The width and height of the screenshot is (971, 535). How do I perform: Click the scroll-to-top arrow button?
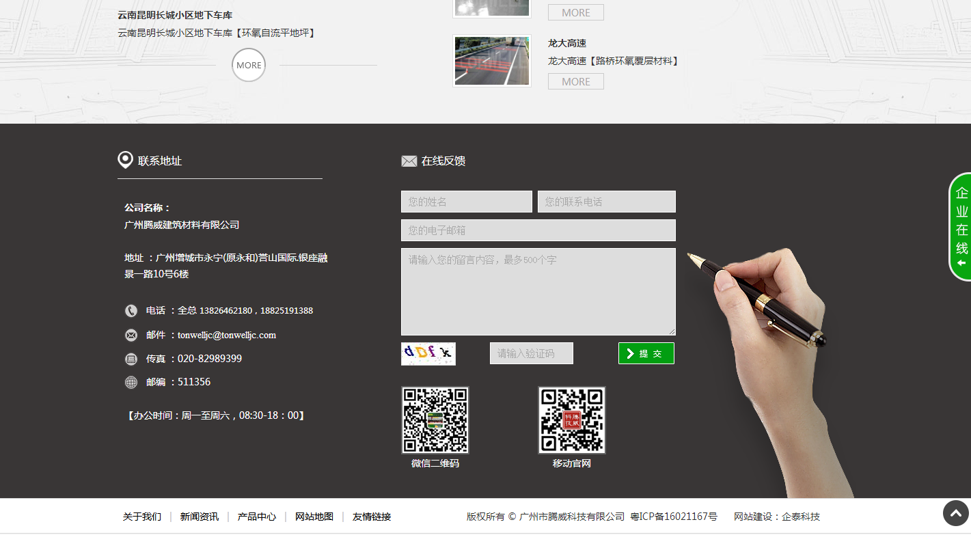pyautogui.click(x=955, y=513)
